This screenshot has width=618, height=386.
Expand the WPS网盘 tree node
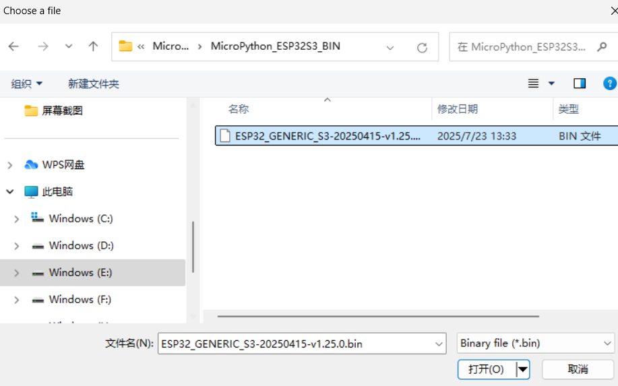10,165
